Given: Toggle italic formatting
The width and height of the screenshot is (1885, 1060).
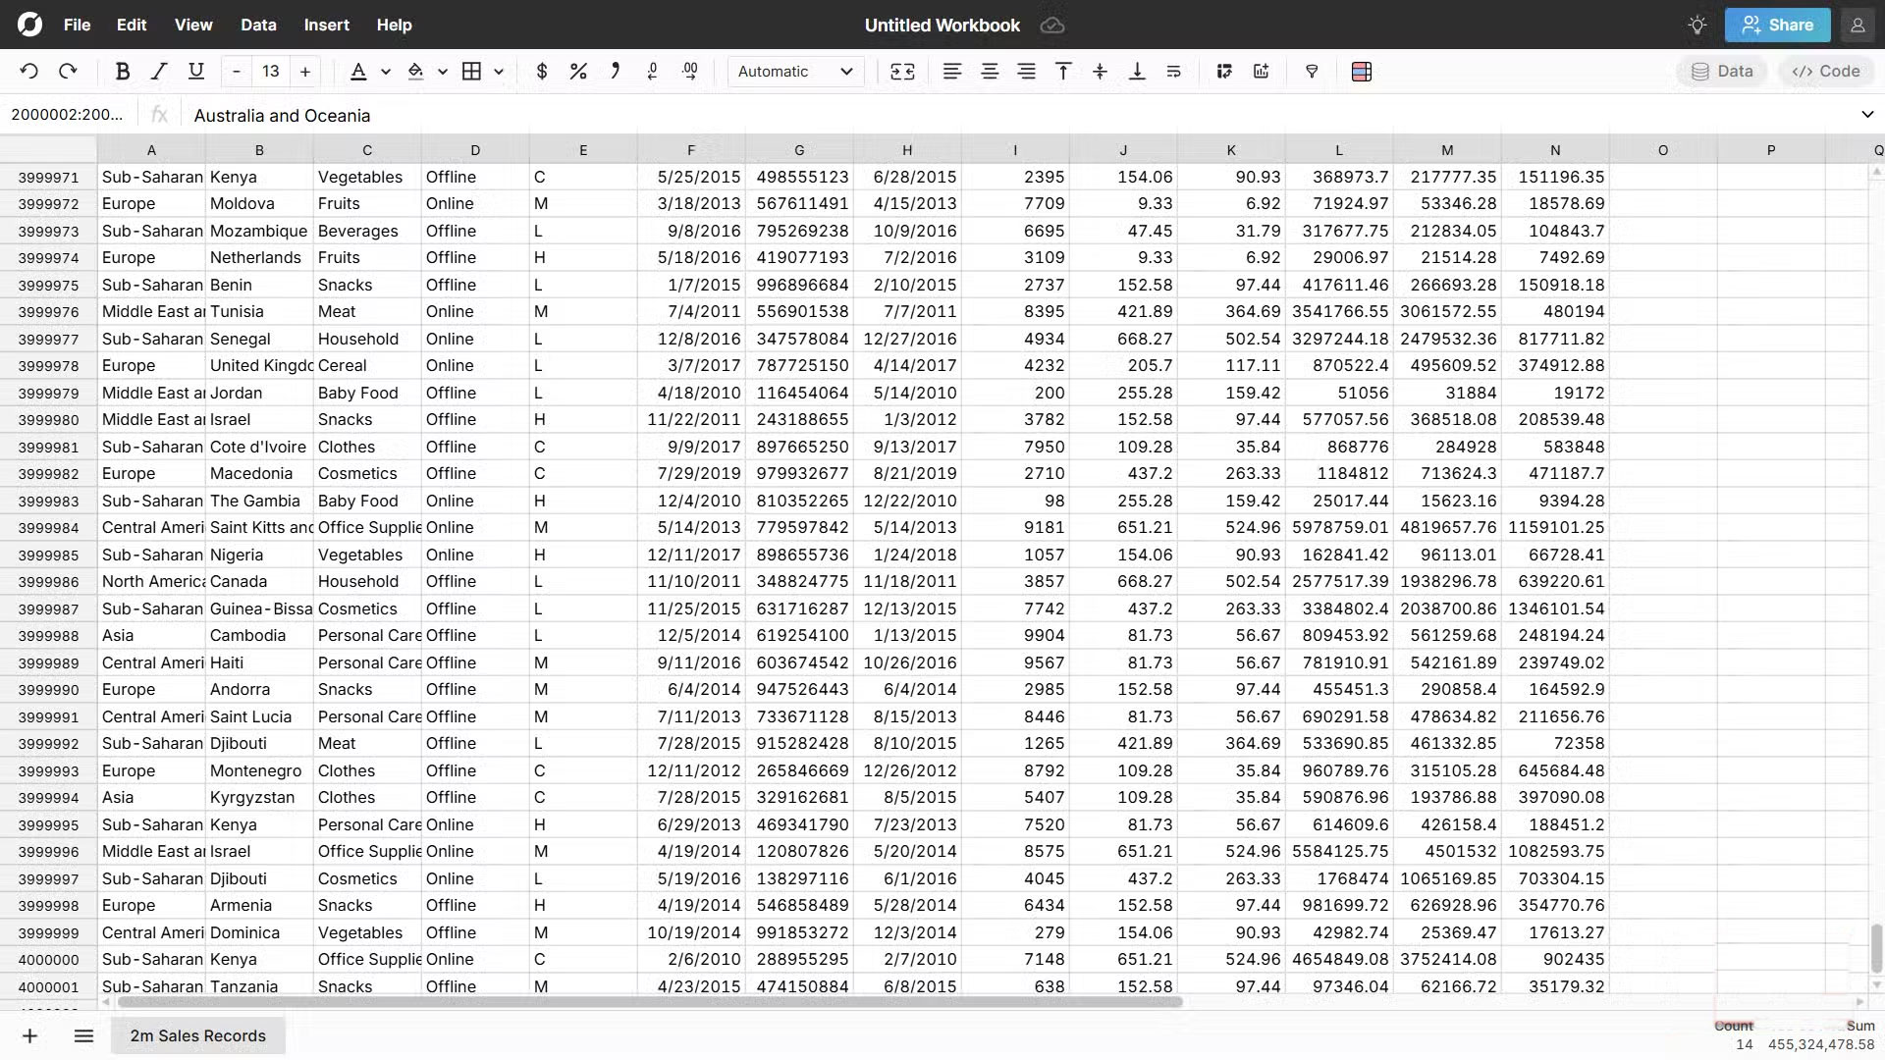Looking at the screenshot, I should click(x=158, y=71).
